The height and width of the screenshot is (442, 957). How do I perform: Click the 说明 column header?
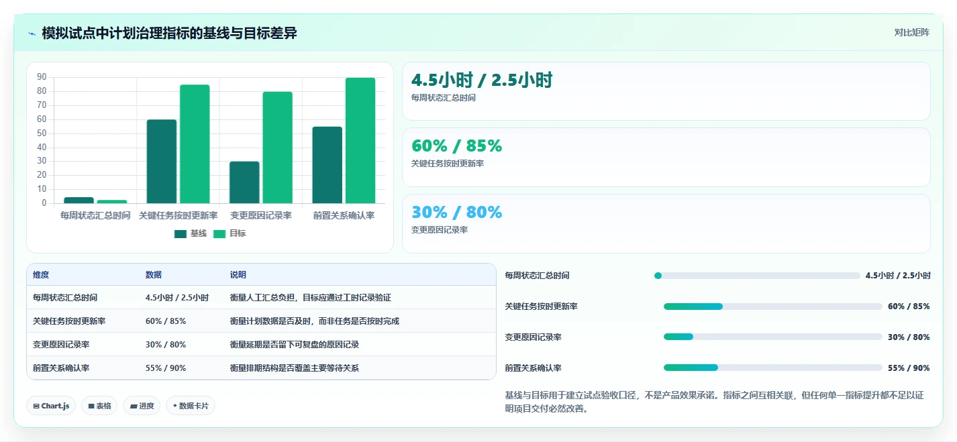[x=238, y=275]
